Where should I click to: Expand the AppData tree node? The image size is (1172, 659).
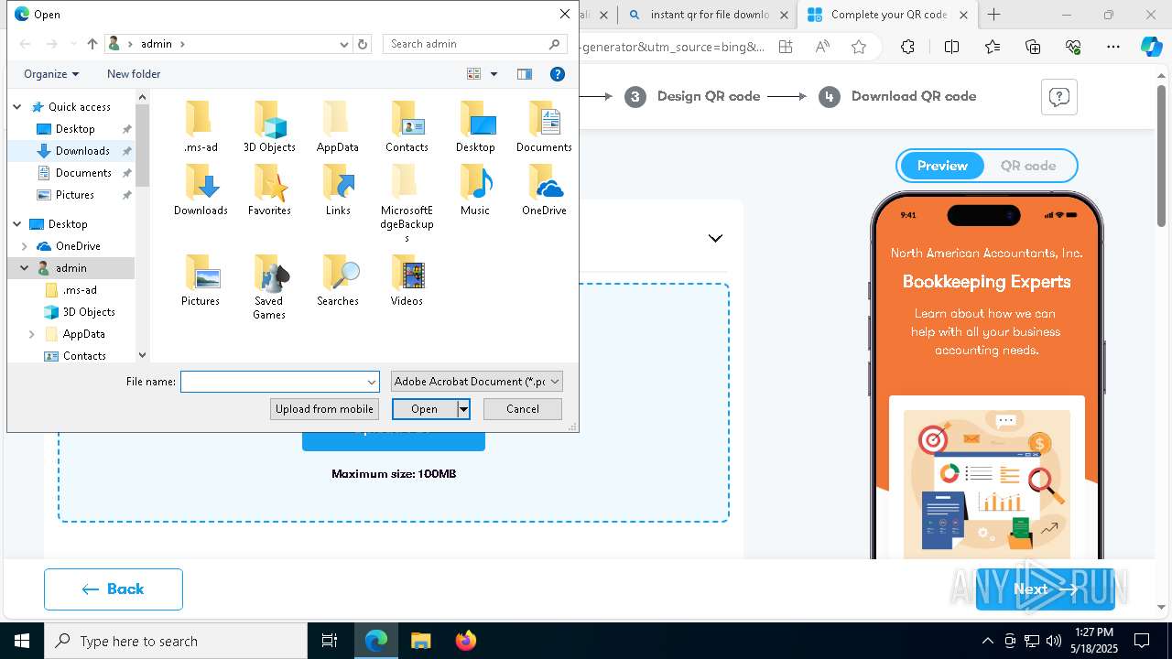point(31,334)
